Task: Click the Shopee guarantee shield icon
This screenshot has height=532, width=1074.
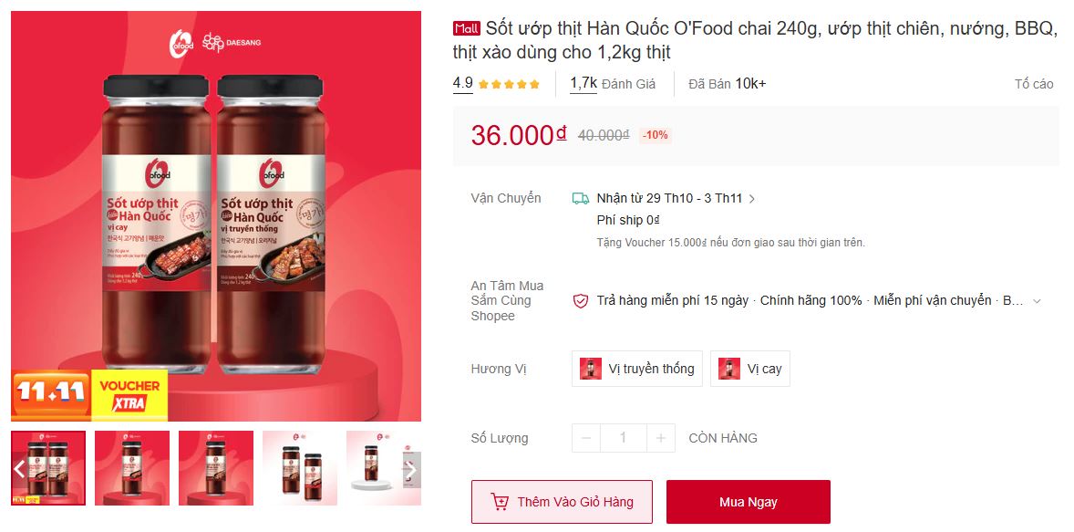Action: [x=580, y=301]
